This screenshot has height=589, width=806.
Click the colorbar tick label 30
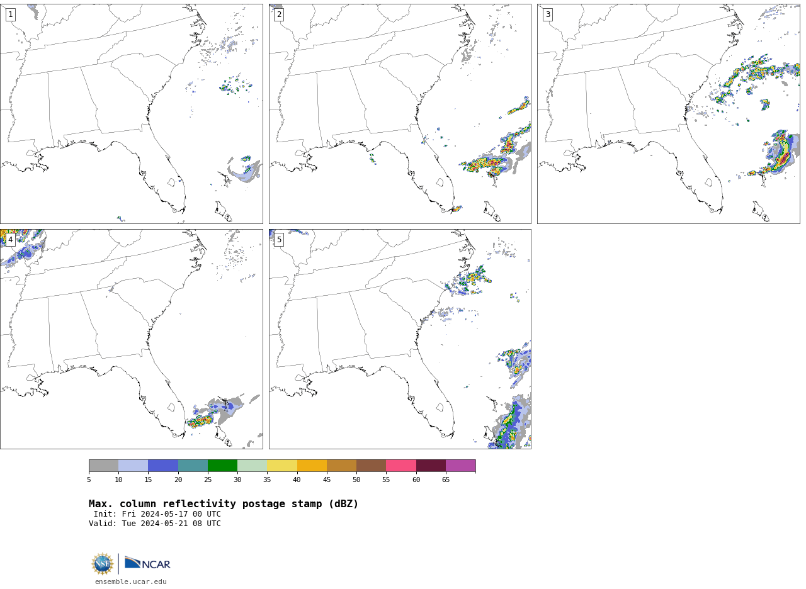pyautogui.click(x=237, y=480)
